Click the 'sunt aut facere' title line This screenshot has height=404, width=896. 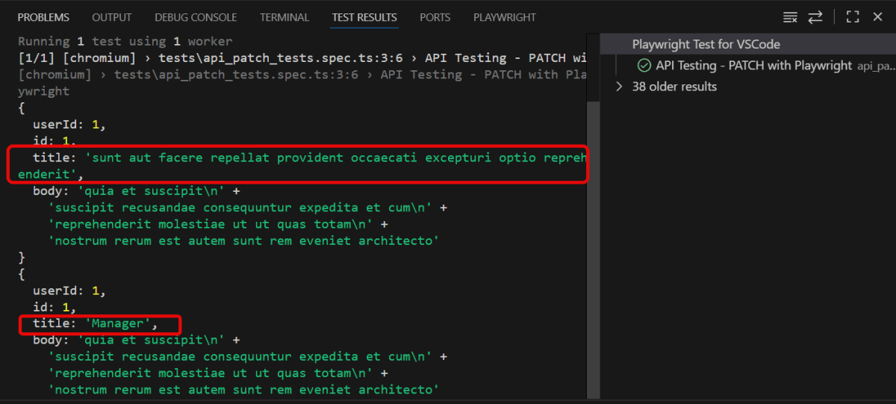(299, 158)
